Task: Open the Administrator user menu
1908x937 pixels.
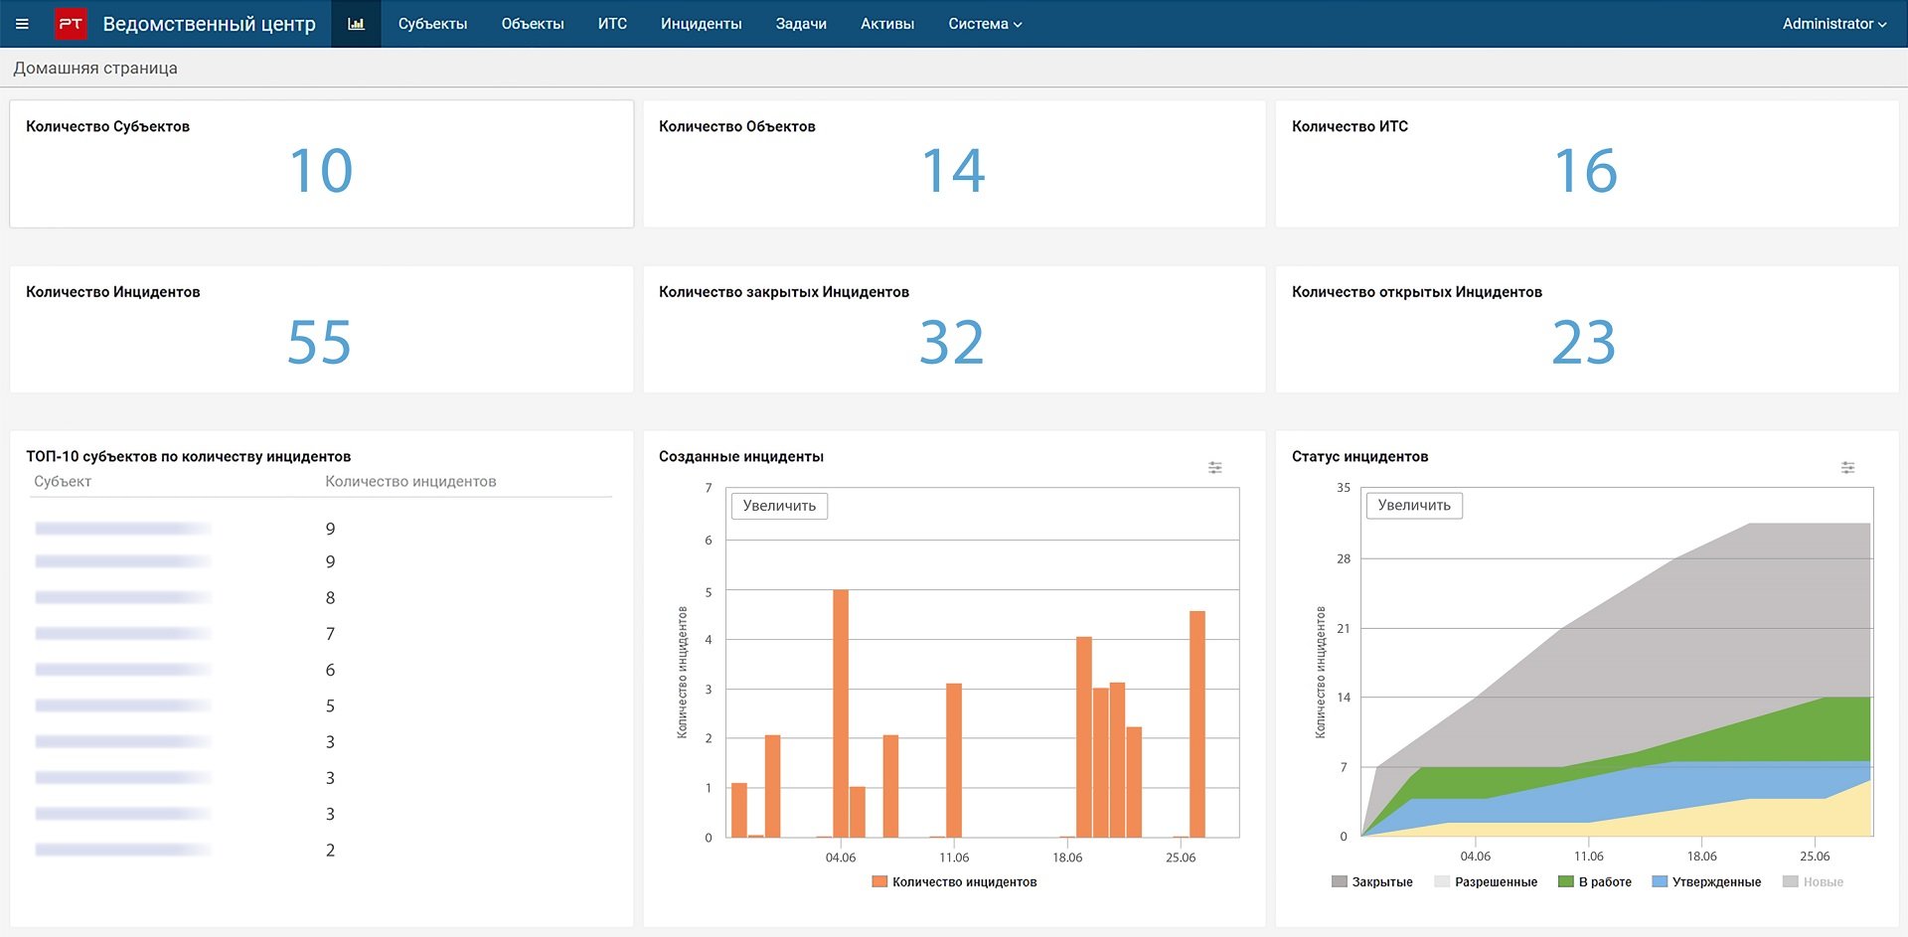Action: [x=1833, y=24]
